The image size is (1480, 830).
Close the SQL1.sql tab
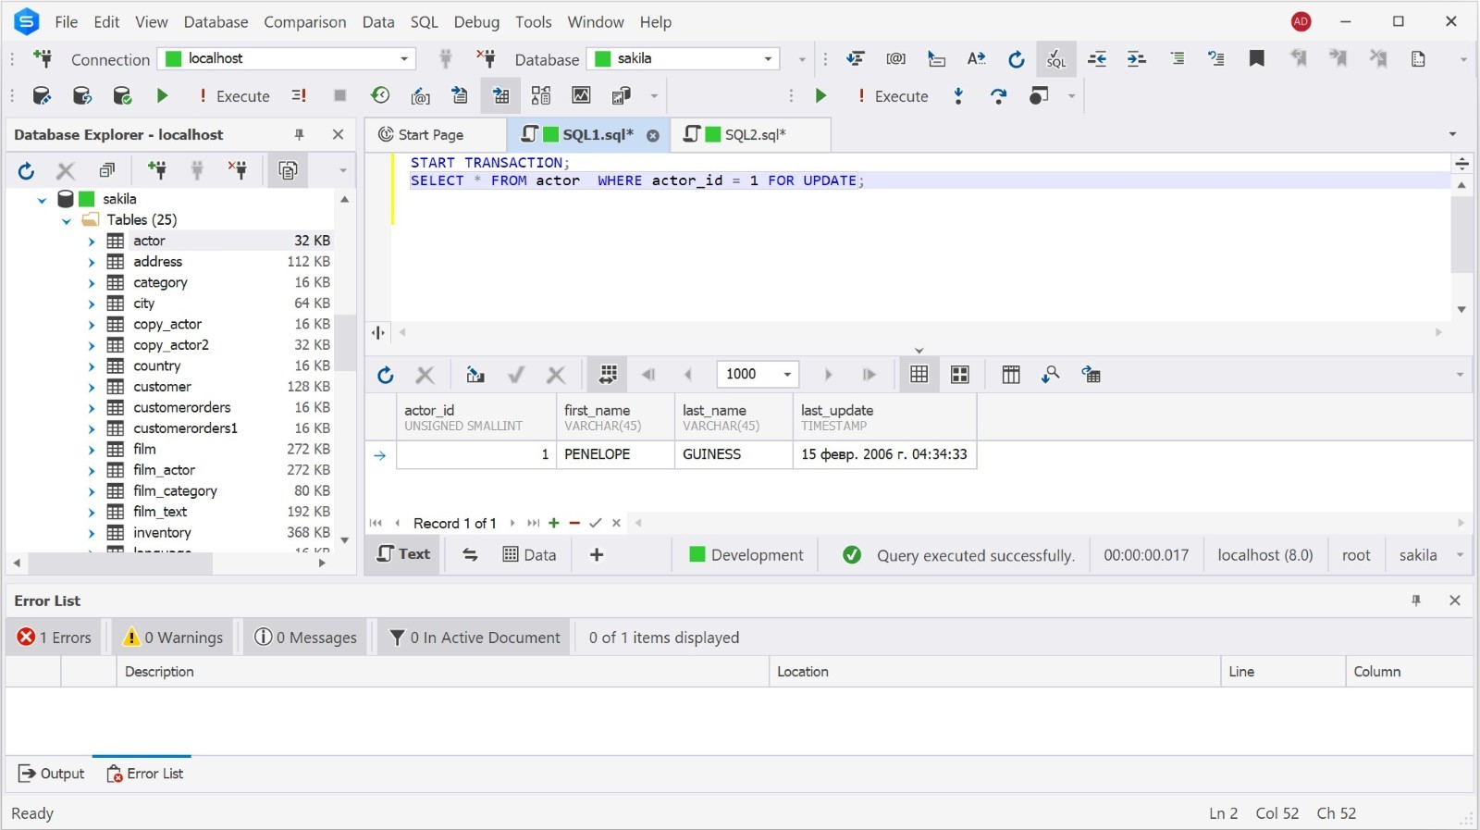click(653, 135)
